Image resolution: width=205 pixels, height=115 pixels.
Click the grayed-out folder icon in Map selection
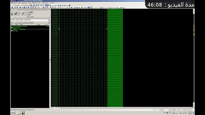tap(23, 13)
